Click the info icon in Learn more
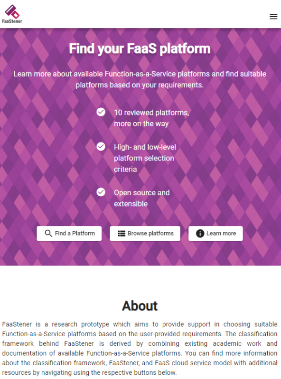Image resolution: width=281 pixels, height=379 pixels. pos(200,233)
